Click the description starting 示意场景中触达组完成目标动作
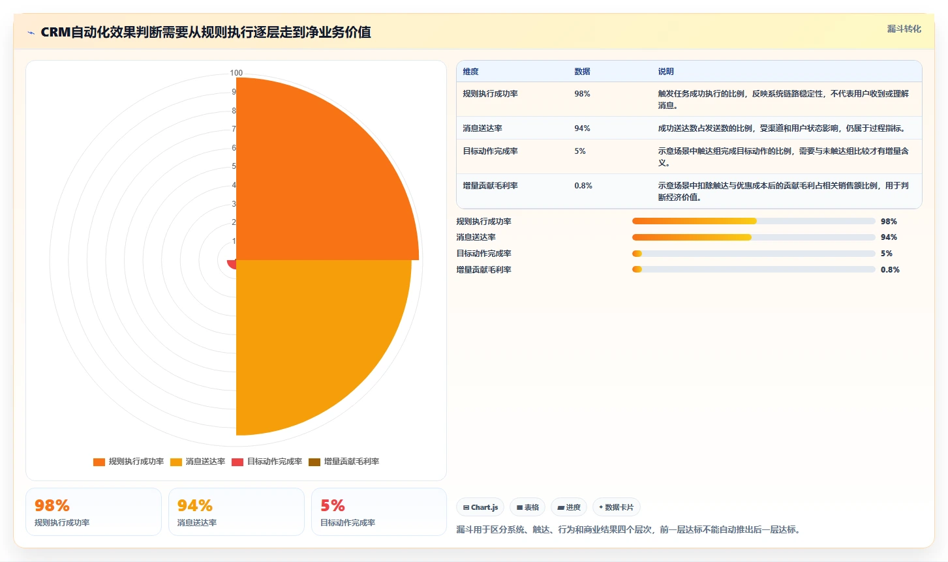948x562 pixels. click(x=784, y=157)
